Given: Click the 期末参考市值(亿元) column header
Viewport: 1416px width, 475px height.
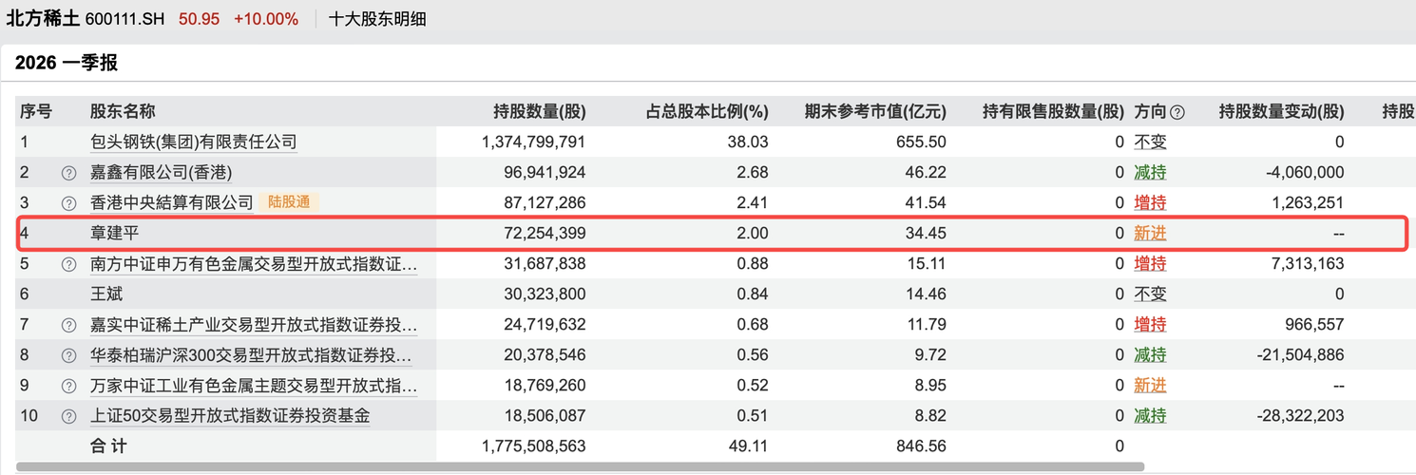Looking at the screenshot, I should click(874, 112).
